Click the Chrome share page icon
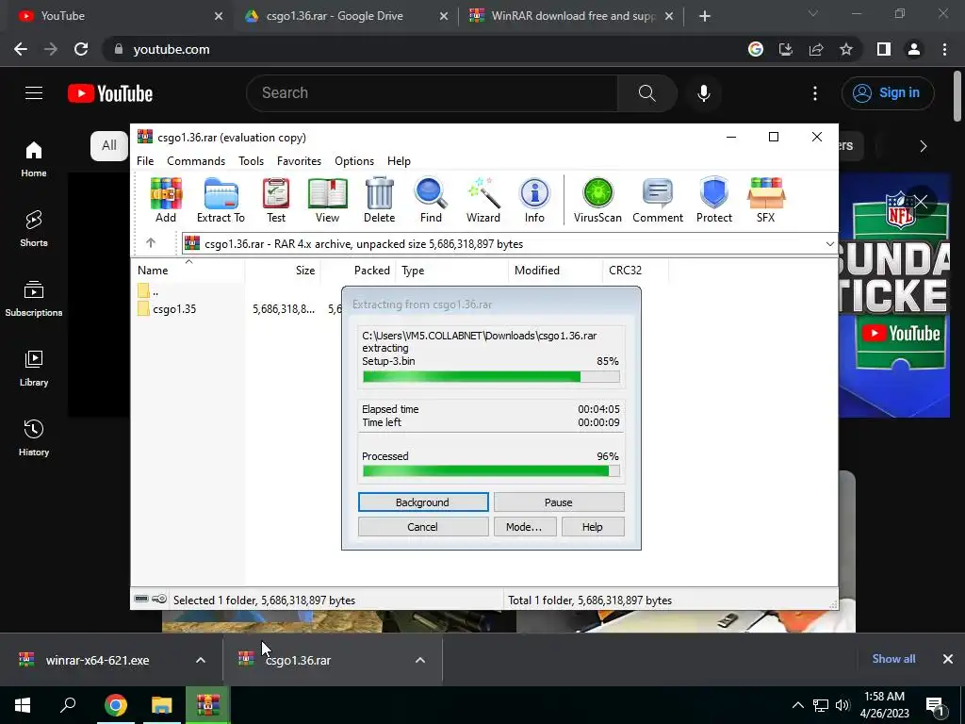965x724 pixels. click(x=816, y=49)
